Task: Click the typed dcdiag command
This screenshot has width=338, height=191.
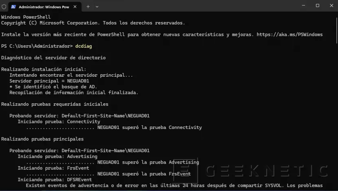Action: point(84,46)
